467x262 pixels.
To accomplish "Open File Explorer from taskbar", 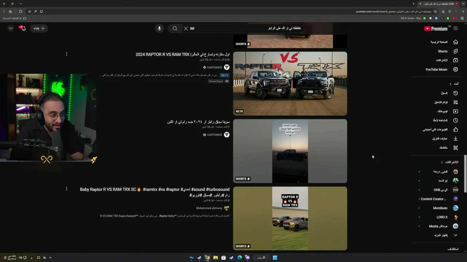I will (x=215, y=258).
